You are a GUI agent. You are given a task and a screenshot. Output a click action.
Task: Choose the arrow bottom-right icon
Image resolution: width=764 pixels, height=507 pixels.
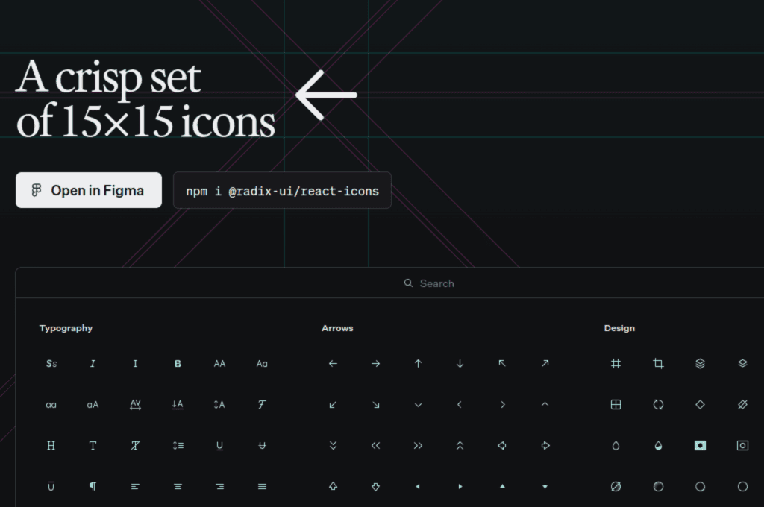point(376,405)
